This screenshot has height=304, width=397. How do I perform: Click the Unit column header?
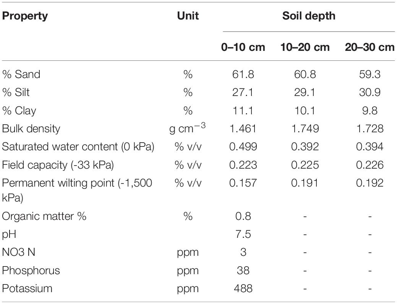pyautogui.click(x=188, y=16)
